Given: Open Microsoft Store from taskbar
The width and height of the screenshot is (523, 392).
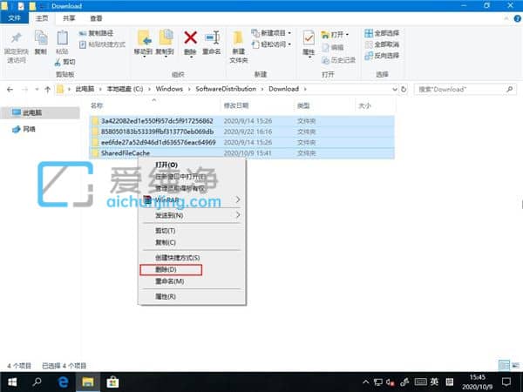Looking at the screenshot, I should [x=112, y=382].
